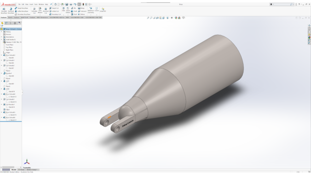Expand the Solid Bodies folder
The image size is (311, 175).
(1, 40)
